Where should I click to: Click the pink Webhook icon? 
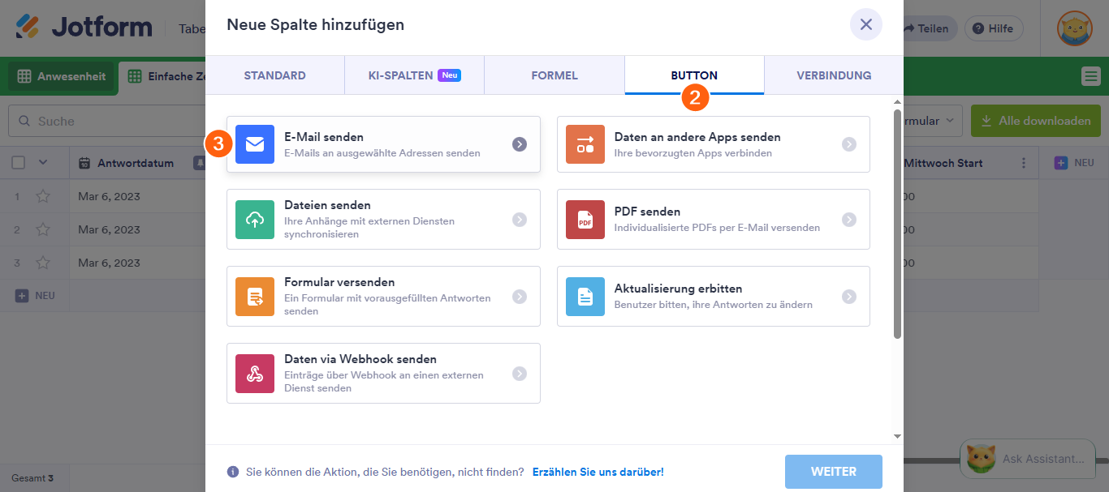[255, 374]
